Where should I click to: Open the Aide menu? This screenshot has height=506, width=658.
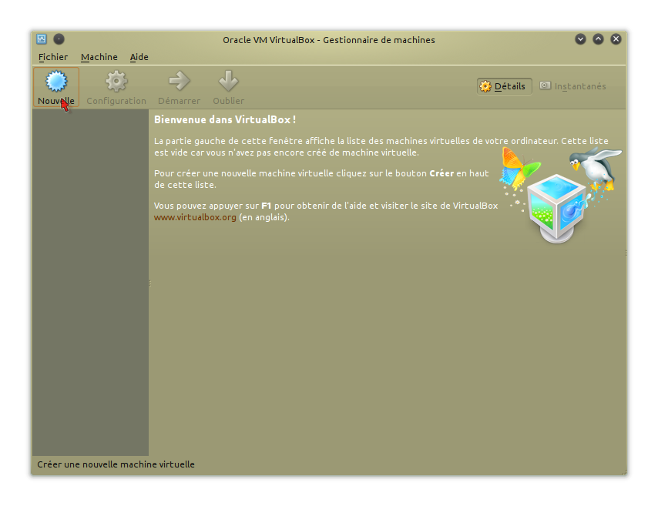coord(139,57)
